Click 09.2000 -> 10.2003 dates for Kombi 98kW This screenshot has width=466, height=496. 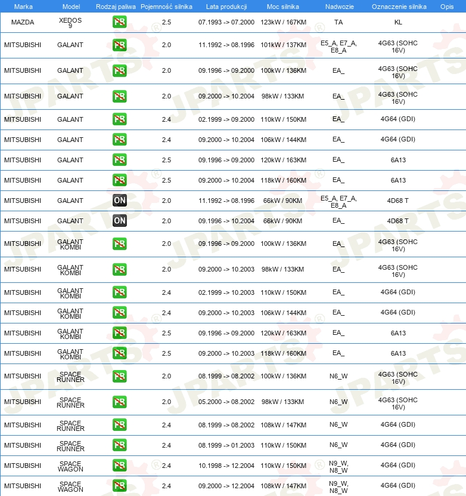point(226,270)
